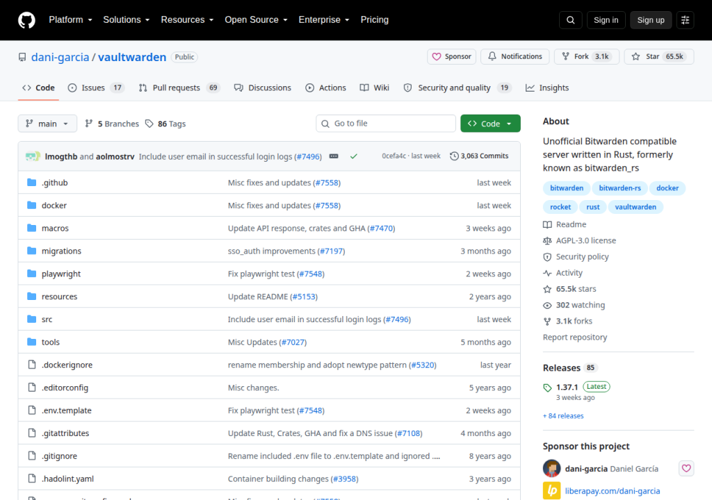Screen dimensions: 712x500
Task: View 86 Tags link
Action: pyautogui.click(x=165, y=124)
